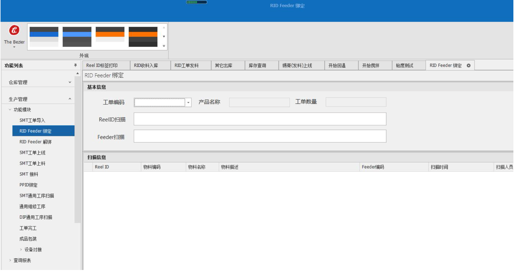Expand the 仓库管理 section
Screen dimensions: 515x274
(70, 82)
